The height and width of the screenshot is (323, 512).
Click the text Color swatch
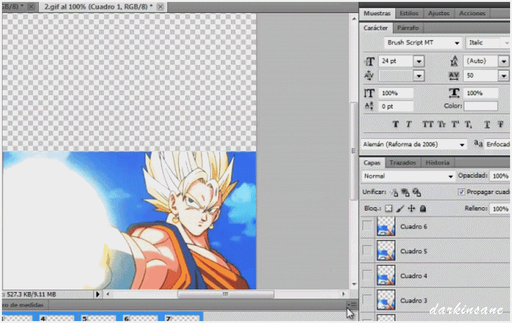click(480, 106)
